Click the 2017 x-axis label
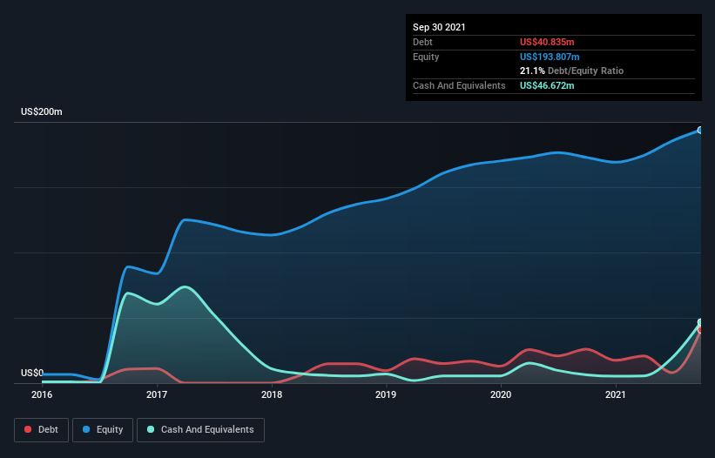This screenshot has height=458, width=715. point(157,394)
